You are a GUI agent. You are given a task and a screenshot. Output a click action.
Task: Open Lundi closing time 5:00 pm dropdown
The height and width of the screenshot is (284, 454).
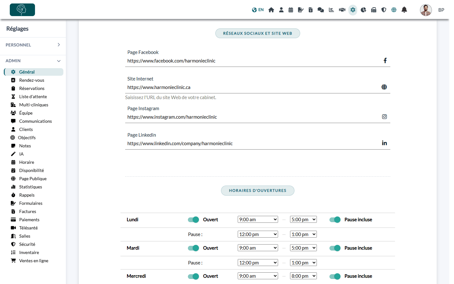pyautogui.click(x=303, y=220)
